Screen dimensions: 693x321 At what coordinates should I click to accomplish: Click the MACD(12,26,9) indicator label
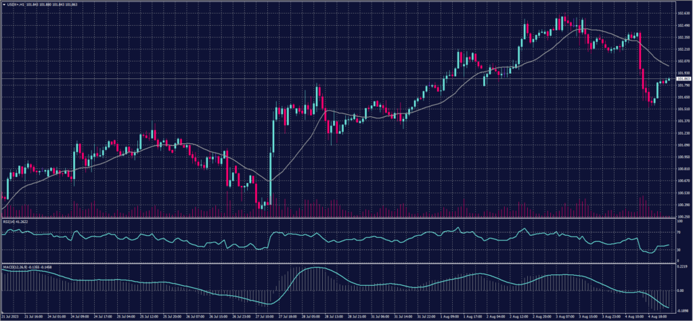(24, 266)
